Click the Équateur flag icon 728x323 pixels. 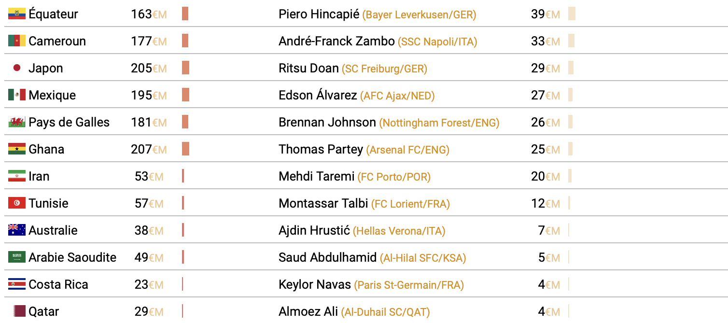(x=17, y=14)
